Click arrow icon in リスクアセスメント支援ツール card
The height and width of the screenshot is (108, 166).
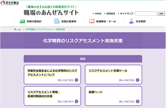click(x=138, y=80)
